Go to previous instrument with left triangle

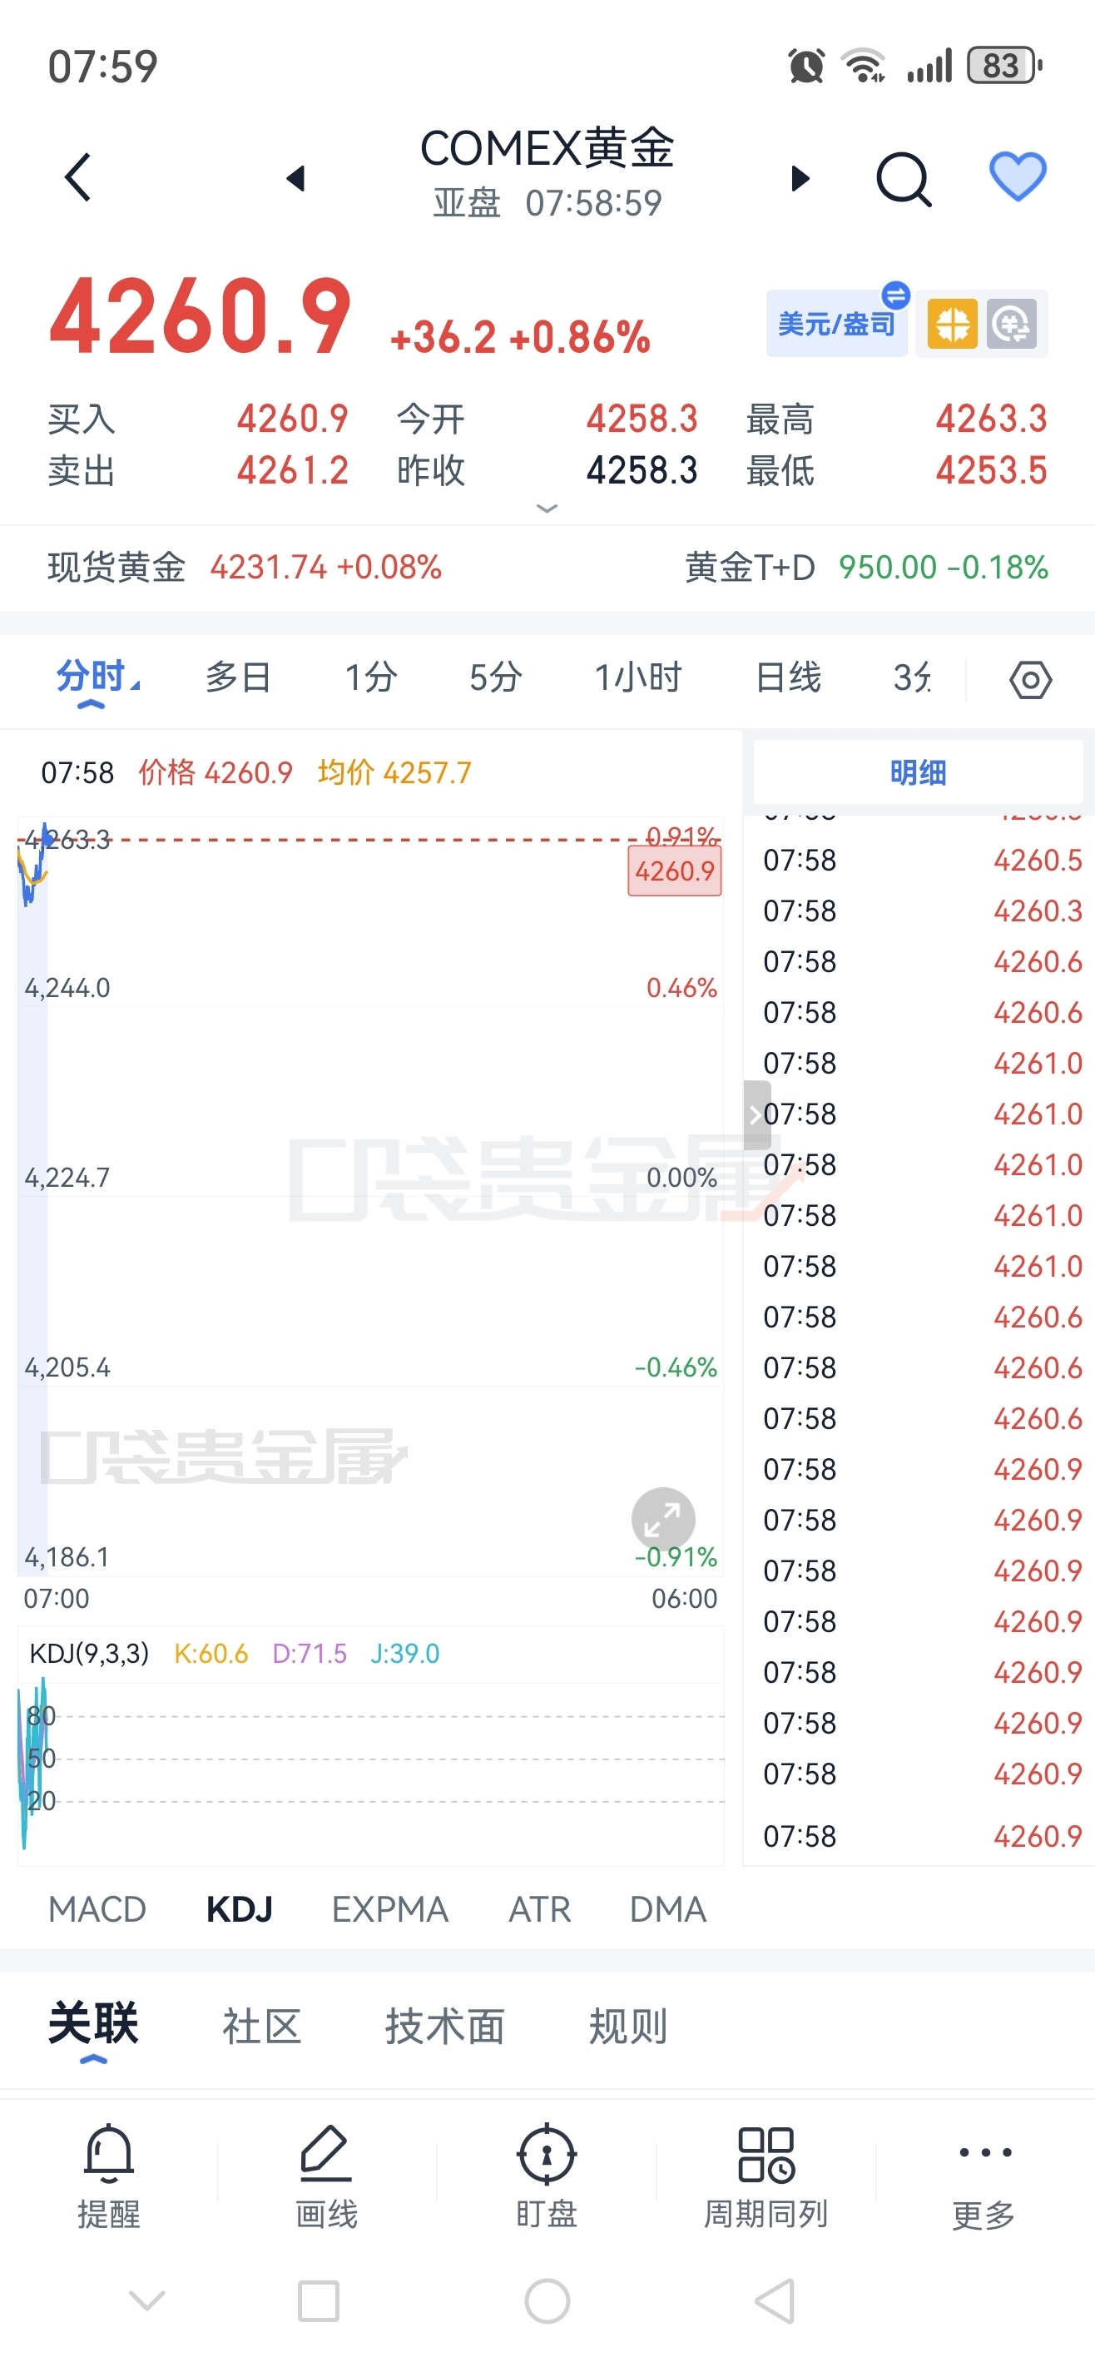[295, 177]
